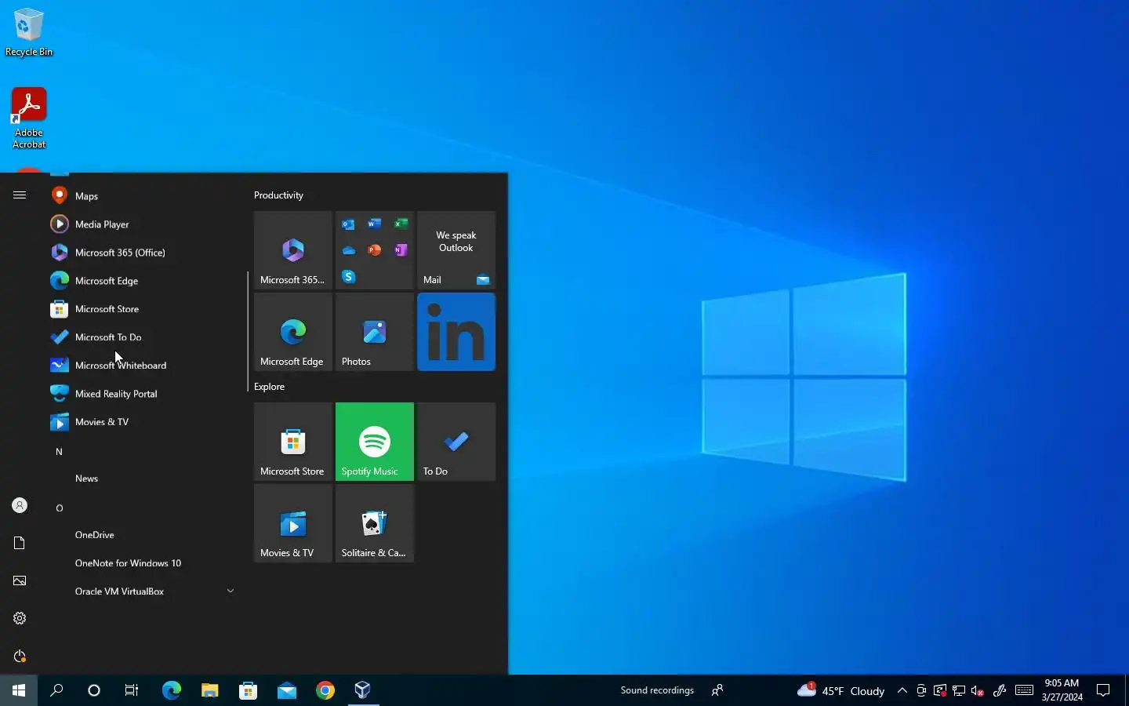The height and width of the screenshot is (706, 1129).
Task: Open the Movies & TV tile
Action: 293,523
